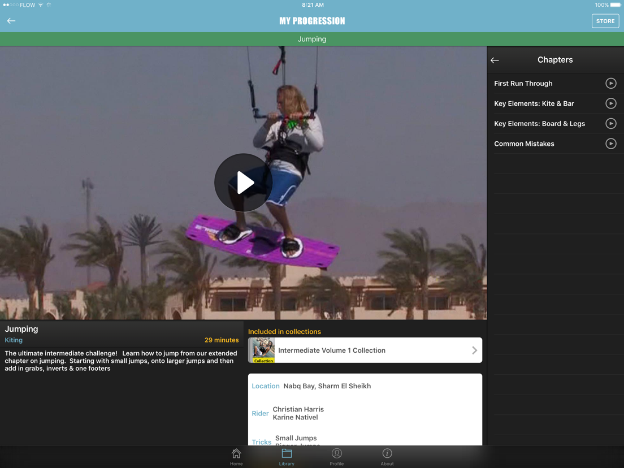The height and width of the screenshot is (468, 624).
Task: Select Common Mistakes chapter text
Action: 524,144
